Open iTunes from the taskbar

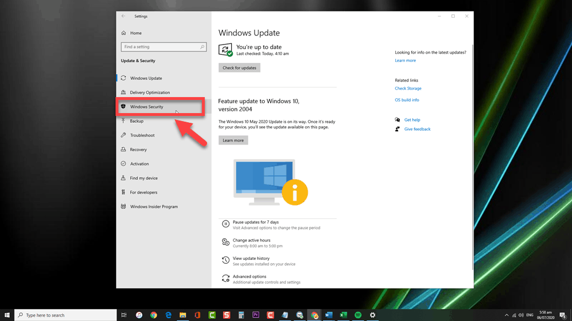coord(139,315)
